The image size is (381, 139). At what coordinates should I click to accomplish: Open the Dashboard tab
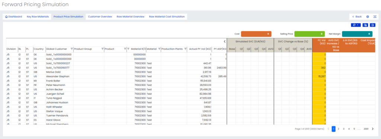tap(14, 17)
